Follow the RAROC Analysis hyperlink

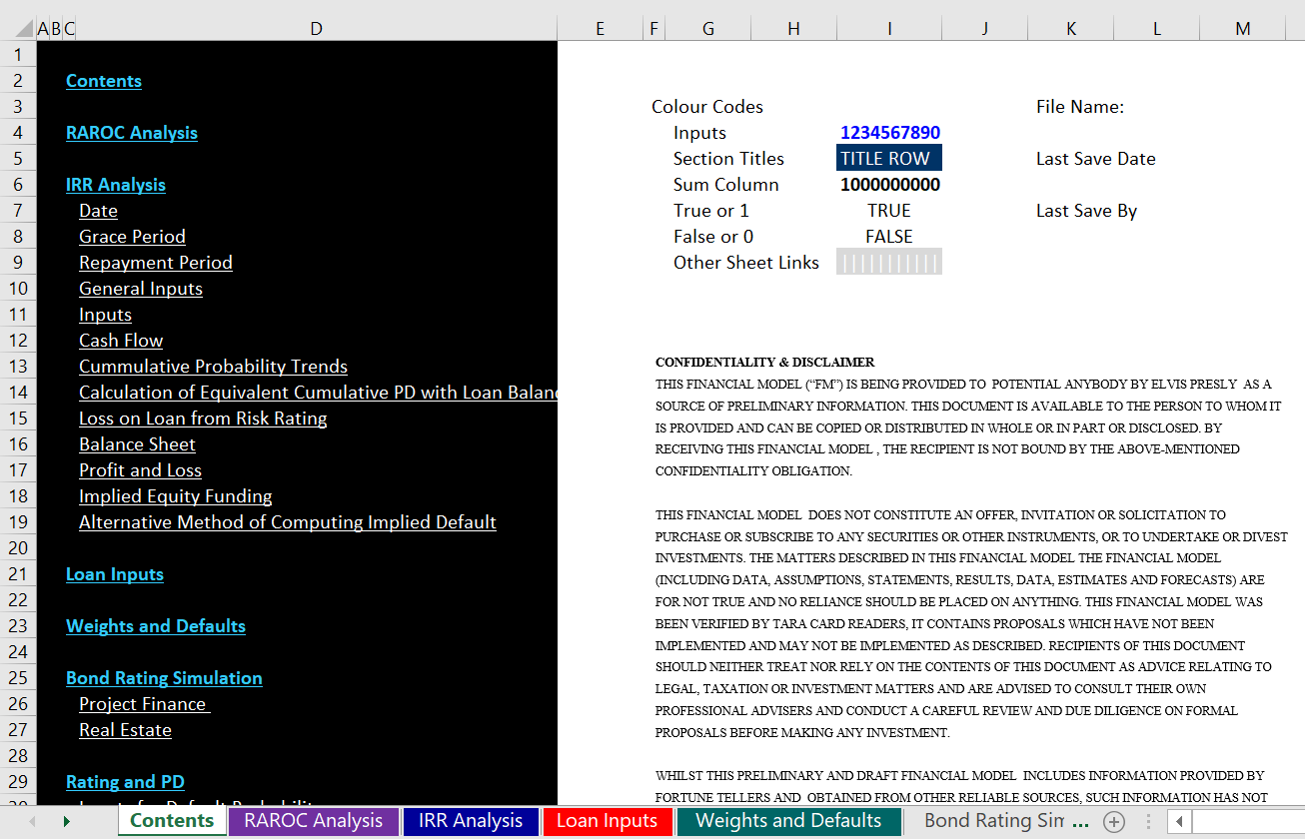pyautogui.click(x=131, y=133)
